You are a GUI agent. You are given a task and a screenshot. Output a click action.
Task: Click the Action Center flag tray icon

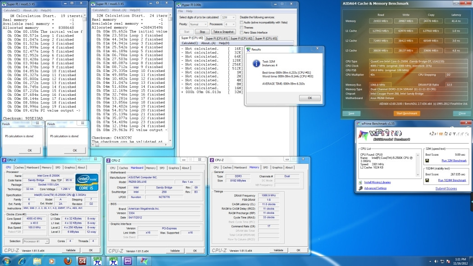[x=448, y=261]
